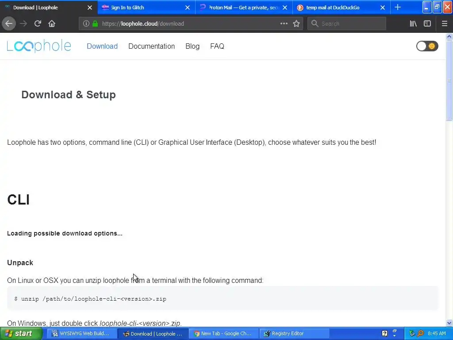Click the forward navigation arrow
The height and width of the screenshot is (340, 453).
pyautogui.click(x=23, y=24)
